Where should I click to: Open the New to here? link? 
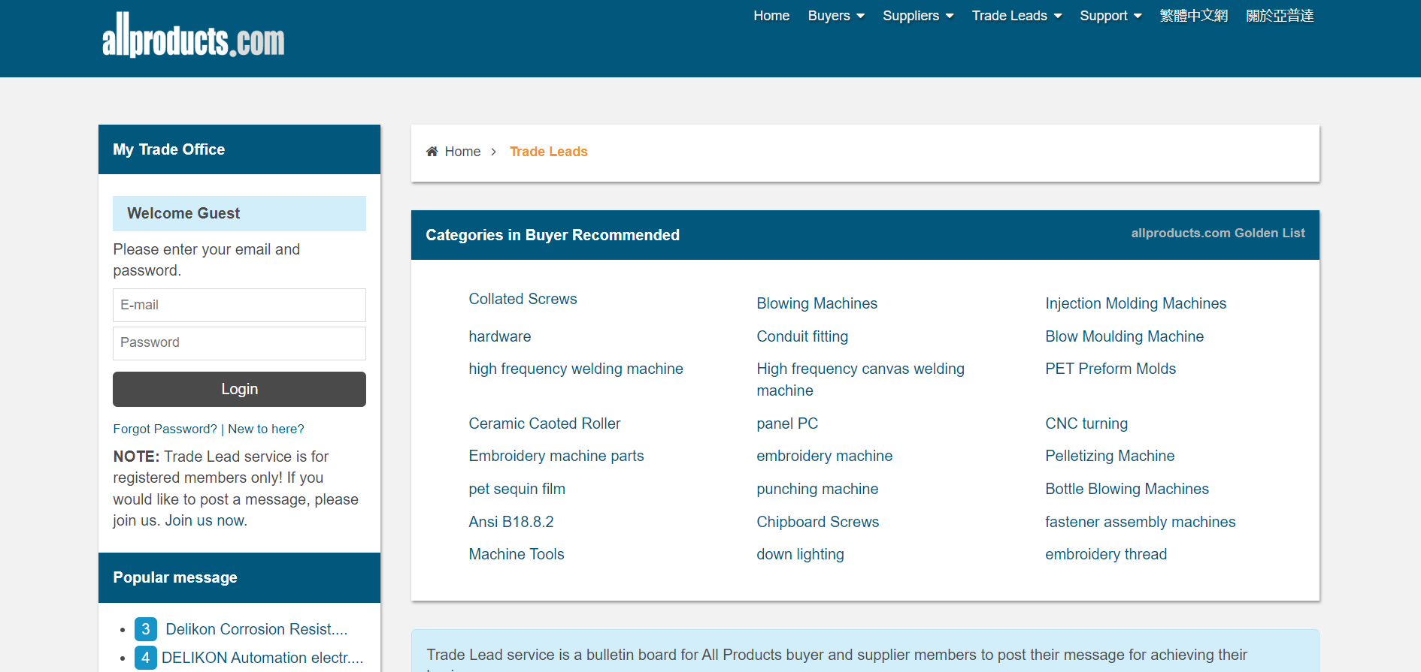tap(266, 429)
